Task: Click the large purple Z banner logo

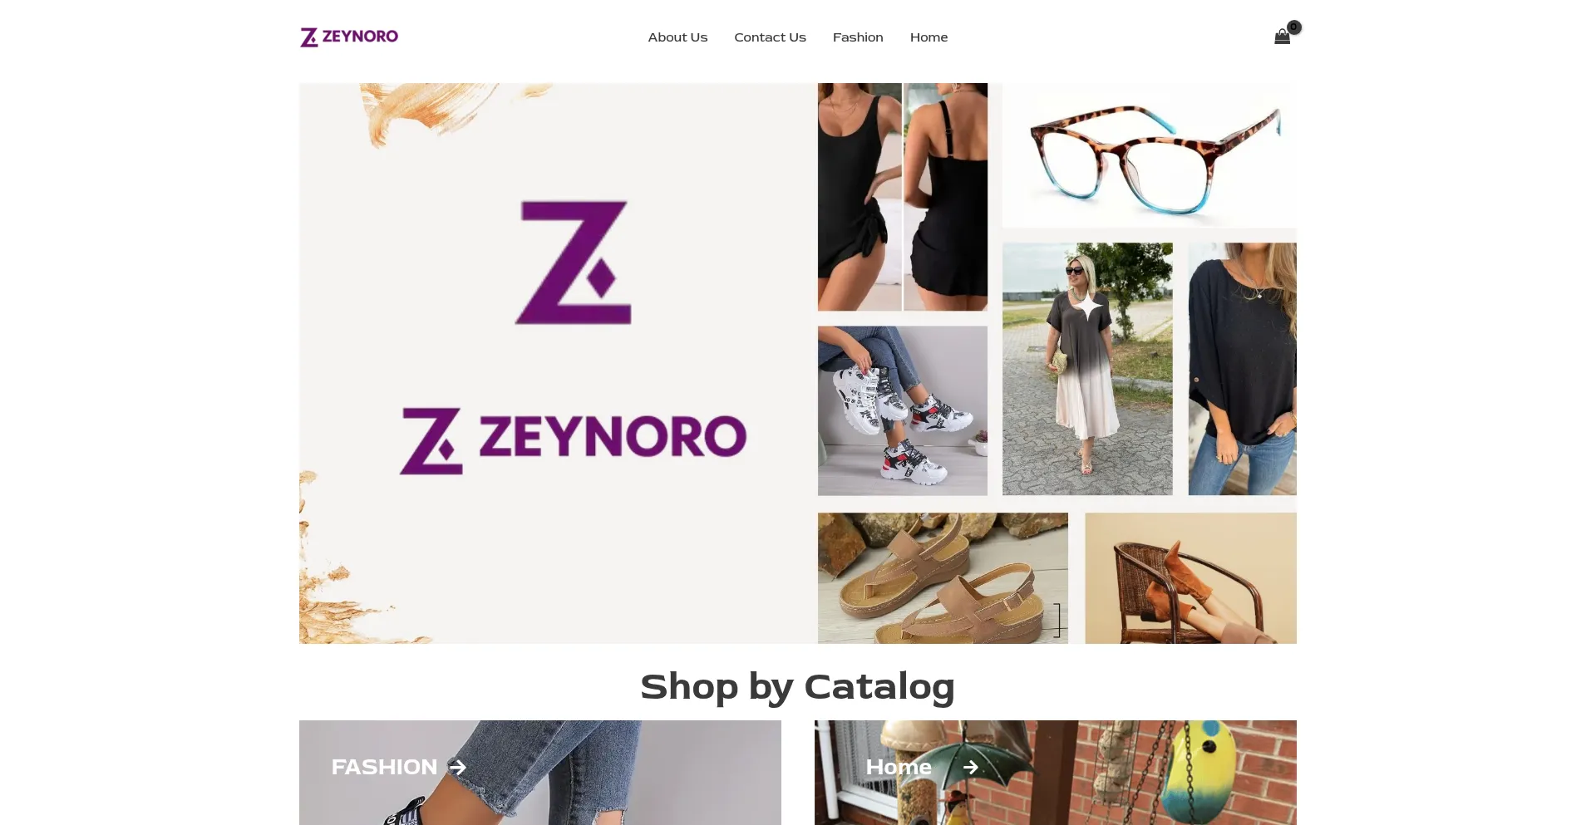Action: click(x=573, y=262)
